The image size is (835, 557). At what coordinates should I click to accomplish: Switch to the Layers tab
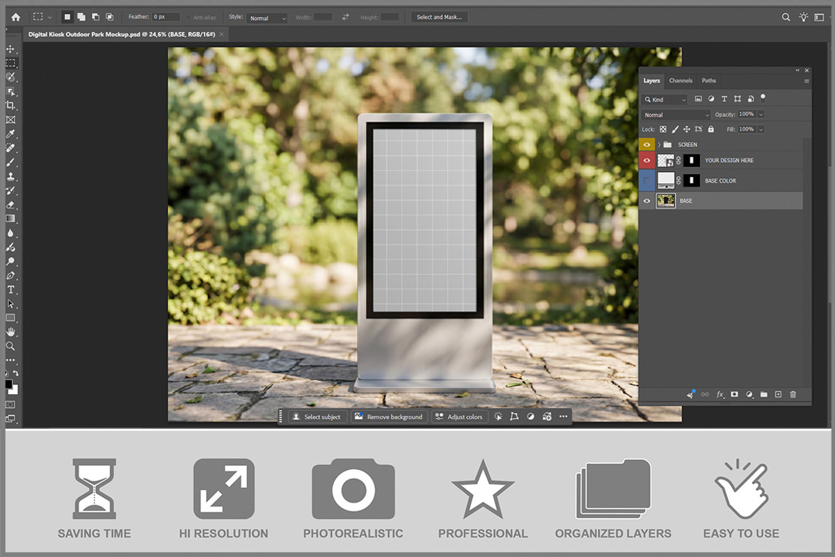651,81
